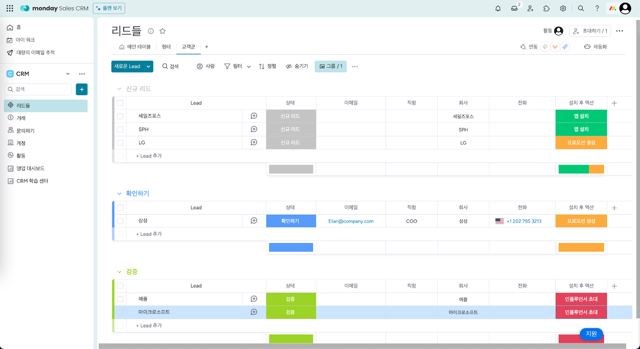The width and height of the screenshot is (640, 349).
Task: Open the help question mark icon
Action: 597,8
